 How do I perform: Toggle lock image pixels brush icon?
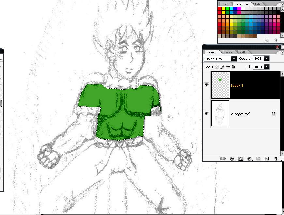222,67
